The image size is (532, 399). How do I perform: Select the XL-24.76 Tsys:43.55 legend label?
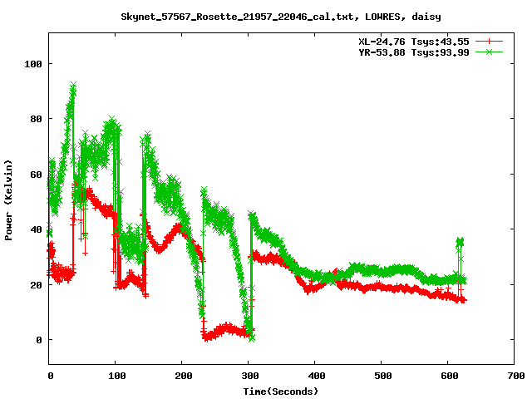[413, 40]
